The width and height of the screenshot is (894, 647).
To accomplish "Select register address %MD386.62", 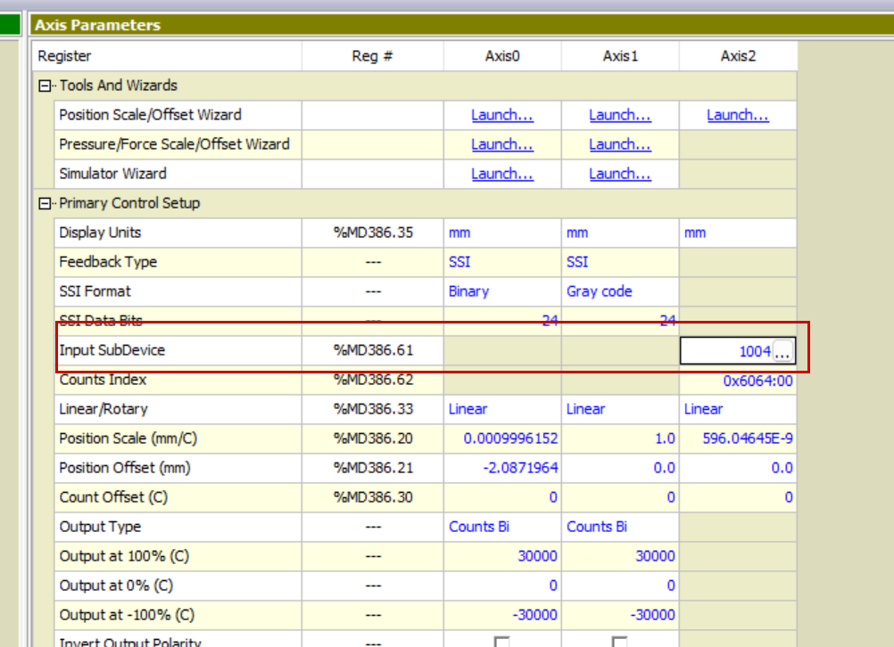I will pos(373,380).
